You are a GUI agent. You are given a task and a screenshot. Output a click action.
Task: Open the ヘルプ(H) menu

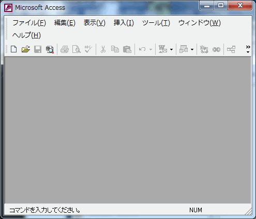(26, 35)
